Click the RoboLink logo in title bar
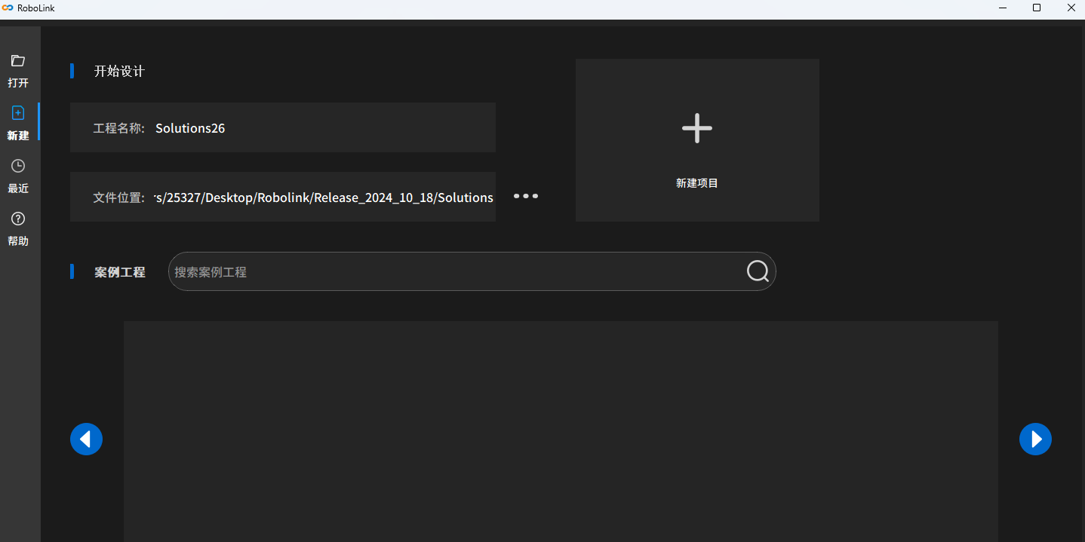Image resolution: width=1085 pixels, height=542 pixels. point(8,8)
